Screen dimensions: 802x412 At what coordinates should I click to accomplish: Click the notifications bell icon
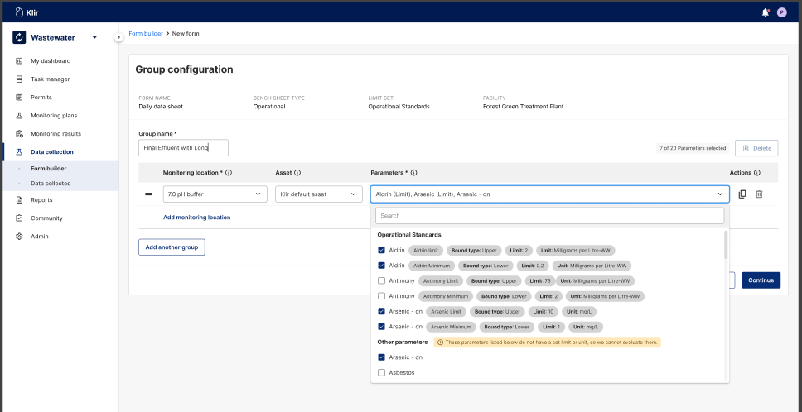765,12
